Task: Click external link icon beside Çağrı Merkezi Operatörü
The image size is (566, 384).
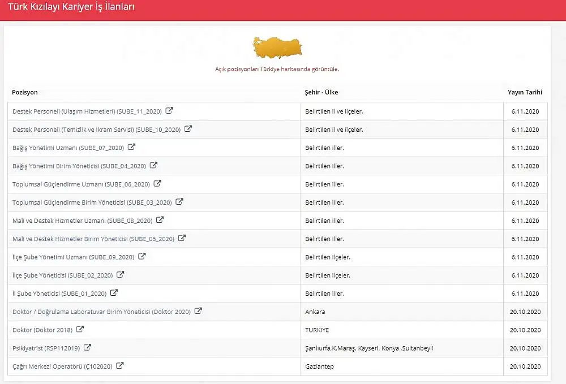Action: coord(120,365)
